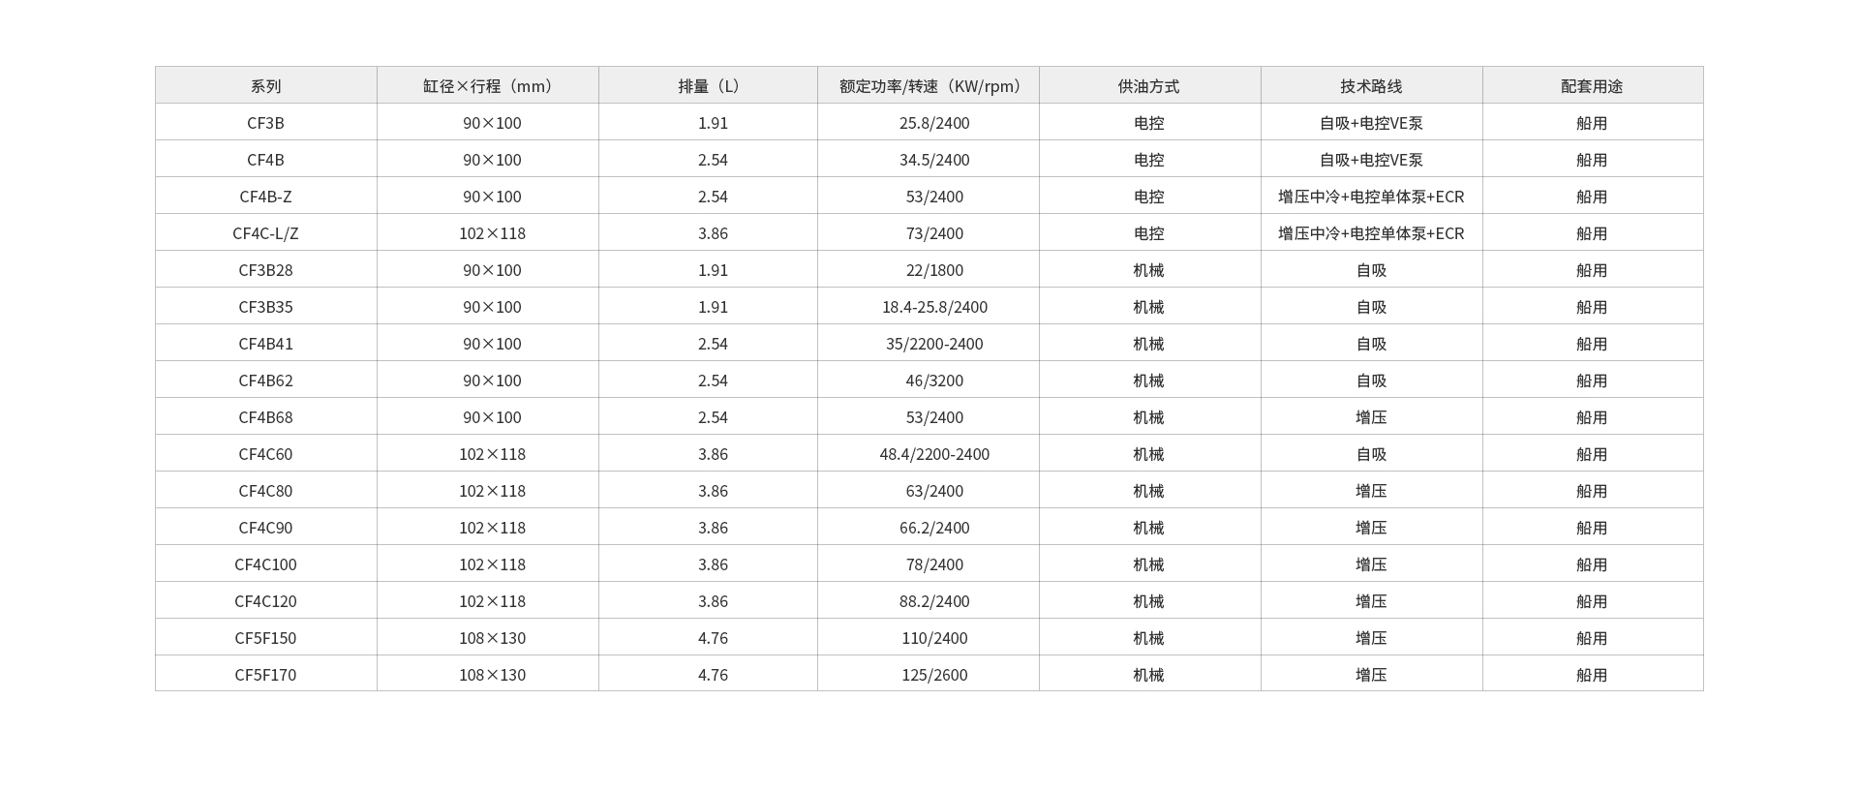Select the 125/2600 rated power cell
The image size is (1859, 792).
click(934, 675)
